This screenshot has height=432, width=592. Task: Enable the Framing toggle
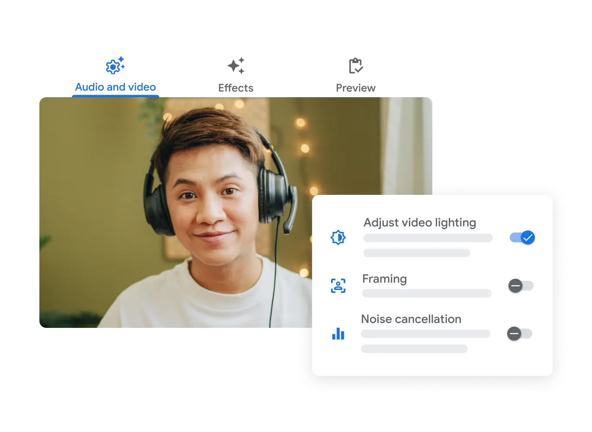521,286
